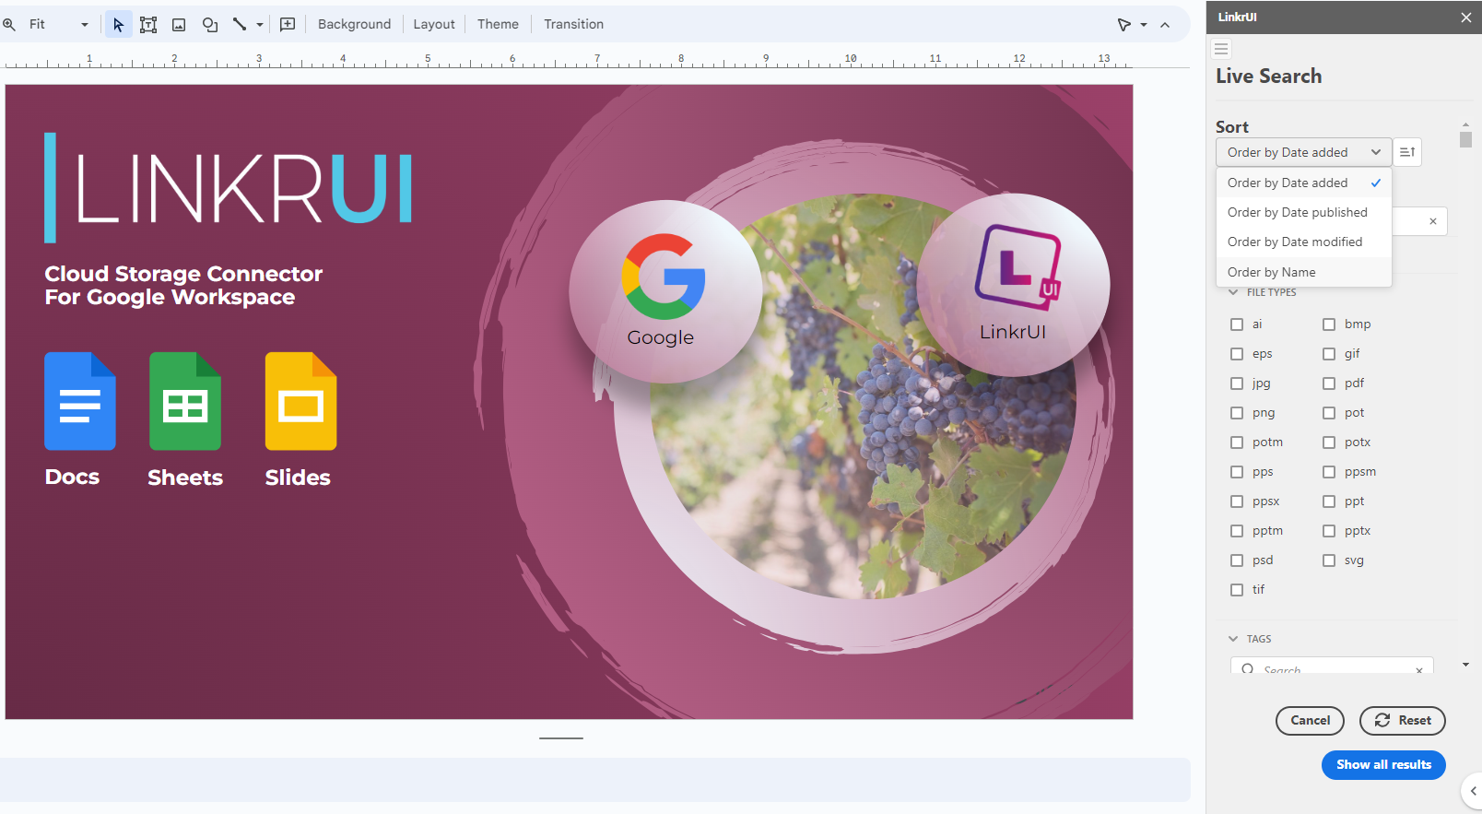Open the Layout menu
This screenshot has height=814, width=1482.
[x=434, y=25]
